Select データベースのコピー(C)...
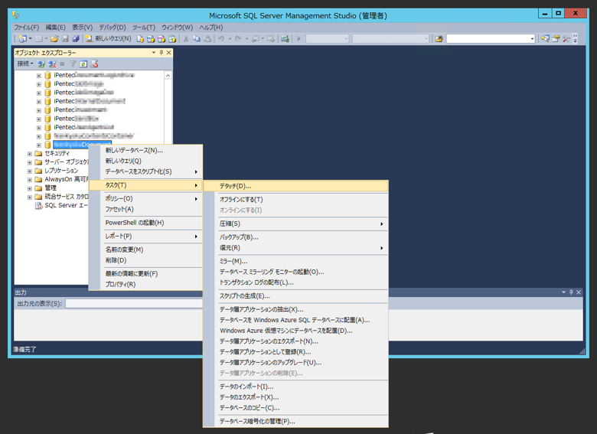This screenshot has width=597, height=434. click(296, 408)
